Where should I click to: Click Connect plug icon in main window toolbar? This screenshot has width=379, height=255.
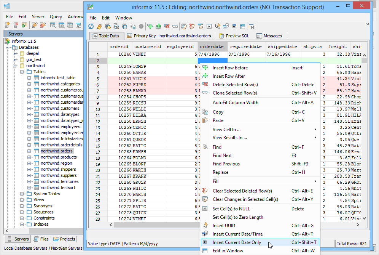pos(35,25)
